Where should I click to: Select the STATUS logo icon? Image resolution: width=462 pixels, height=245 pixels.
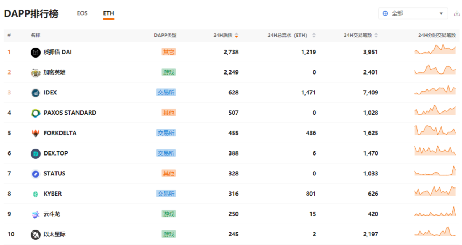36,174
